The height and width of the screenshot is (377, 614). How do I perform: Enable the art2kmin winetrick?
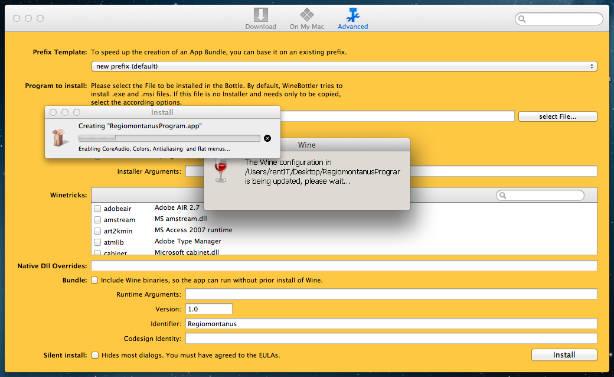coord(97,231)
